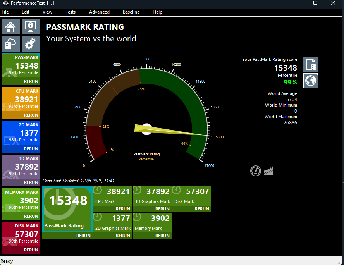This screenshot has height=265, width=344.
Task: Select the green PASSMARK 15348 sidebar tile
Action: click(21, 65)
